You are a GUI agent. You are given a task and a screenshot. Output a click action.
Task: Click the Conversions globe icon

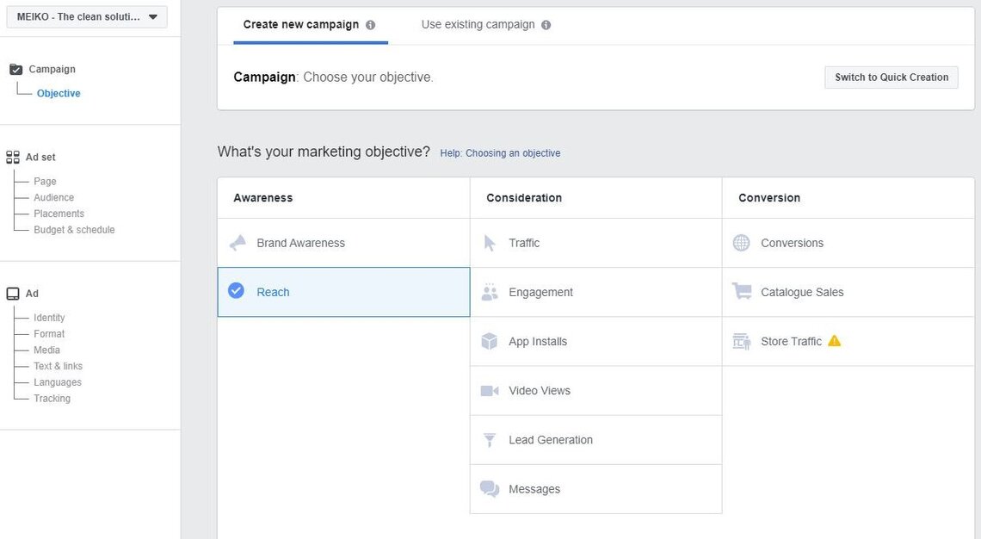[741, 243]
